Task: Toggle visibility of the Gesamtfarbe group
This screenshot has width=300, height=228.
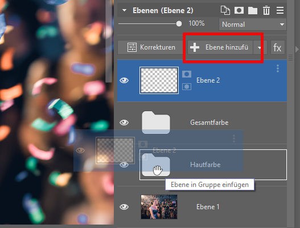Action: click(124, 122)
